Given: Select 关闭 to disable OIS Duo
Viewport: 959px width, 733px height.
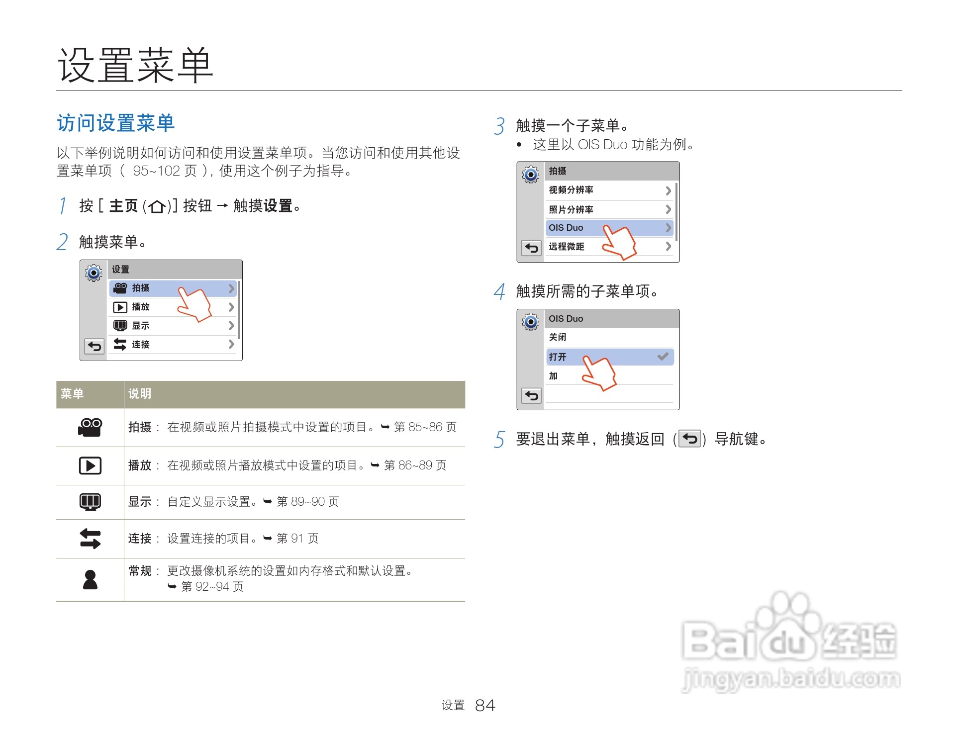Looking at the screenshot, I should click(x=557, y=337).
